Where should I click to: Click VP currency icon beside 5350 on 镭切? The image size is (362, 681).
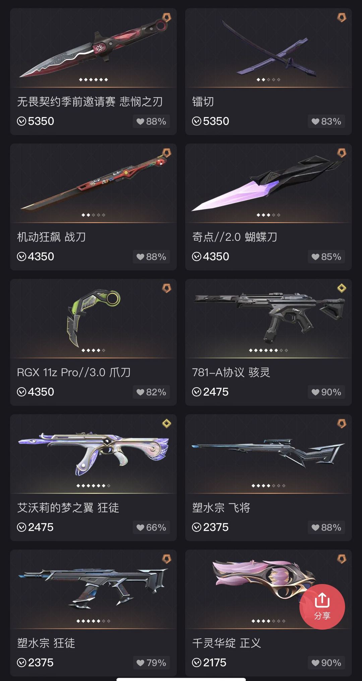click(x=196, y=121)
